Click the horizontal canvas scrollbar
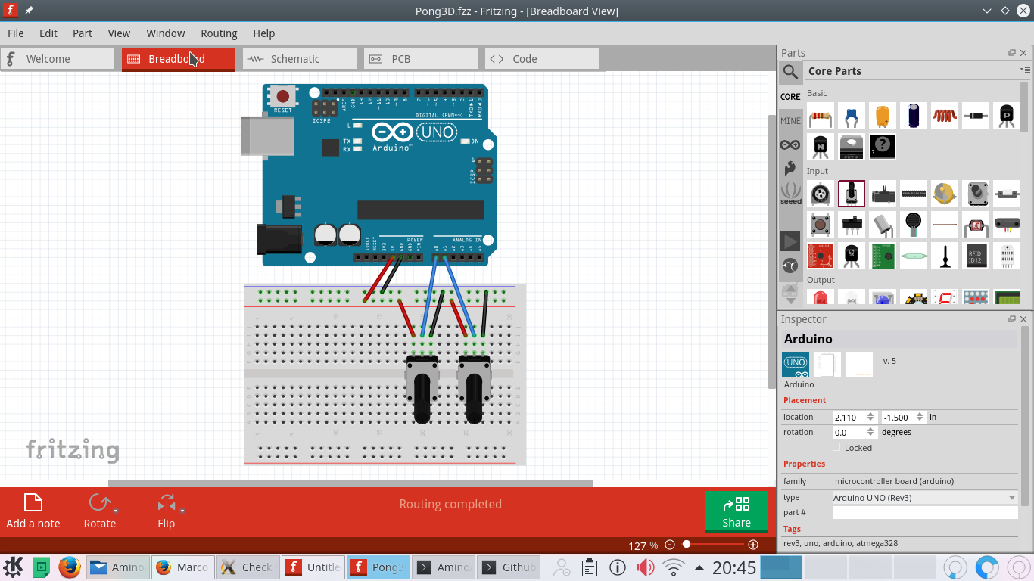 coord(350,483)
